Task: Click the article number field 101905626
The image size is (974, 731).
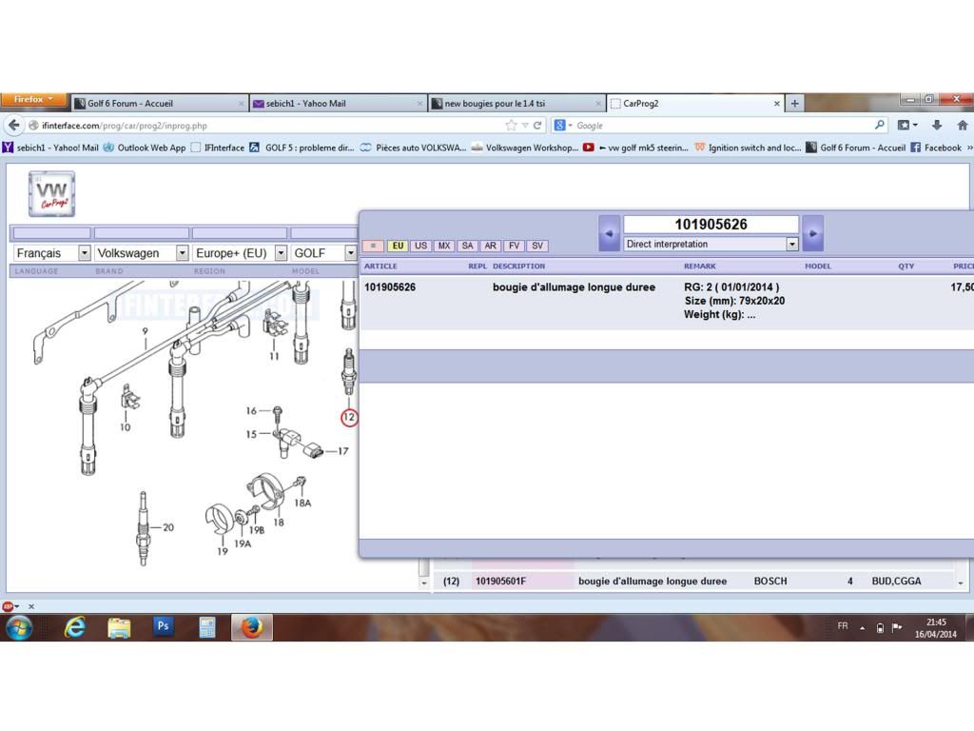Action: point(711,225)
